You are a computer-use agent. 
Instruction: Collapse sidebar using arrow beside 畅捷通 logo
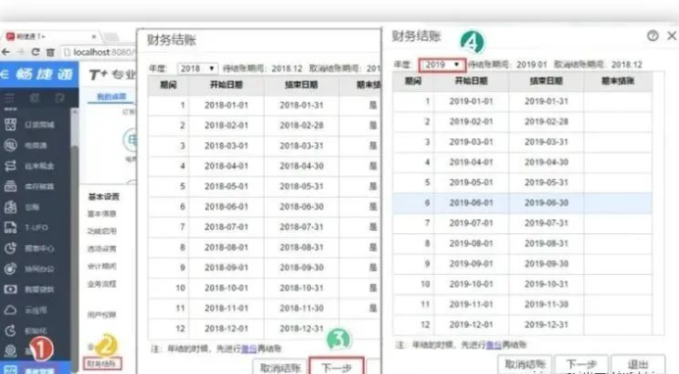point(4,74)
